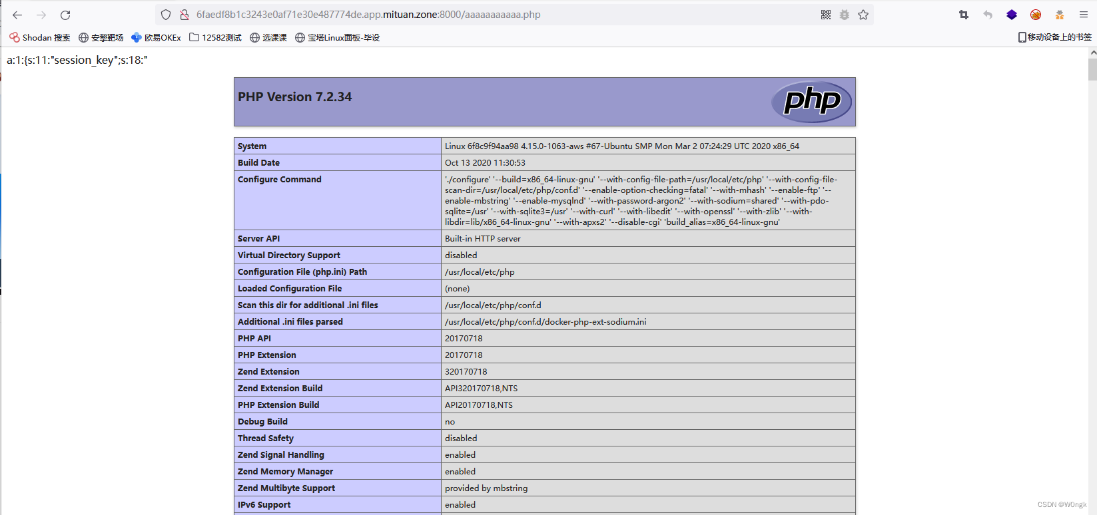
Task: Click the "API320170718,NTS" value
Action: click(482, 389)
